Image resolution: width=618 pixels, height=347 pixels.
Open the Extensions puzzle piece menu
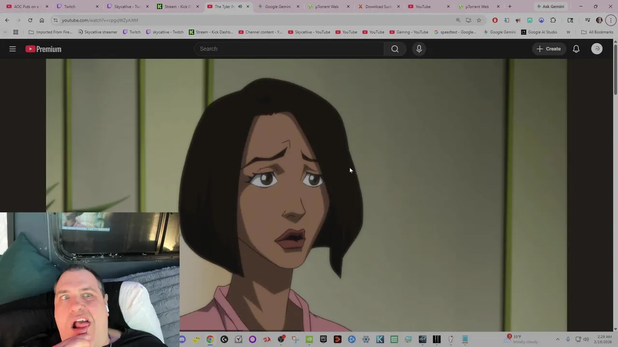[553, 20]
